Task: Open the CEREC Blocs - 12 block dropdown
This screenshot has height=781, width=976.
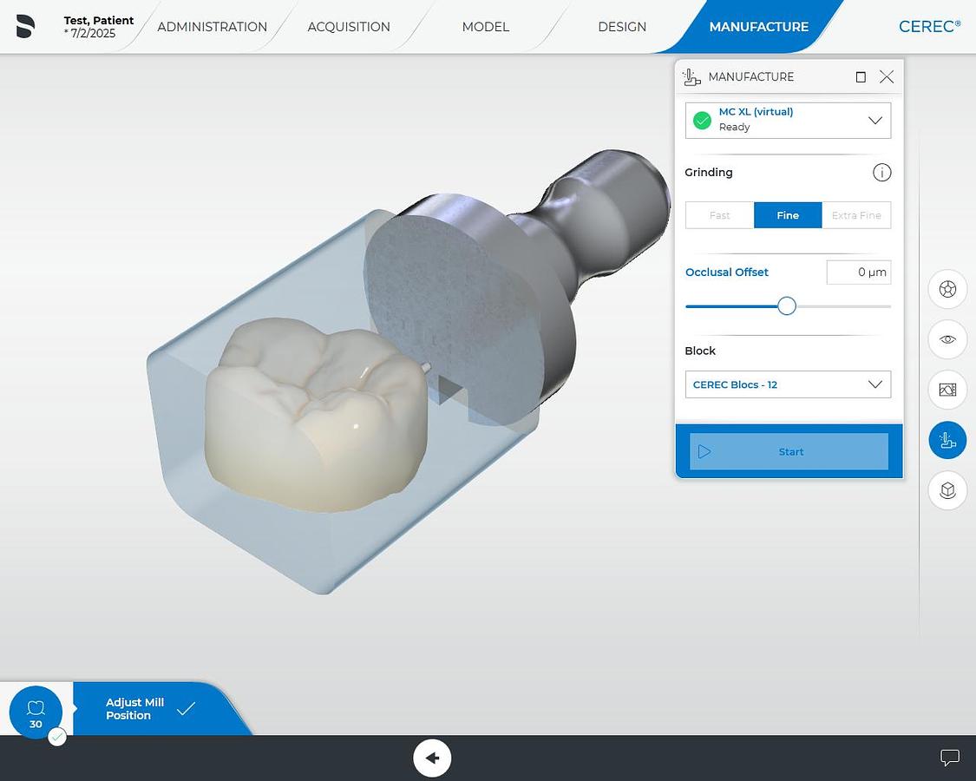Action: (788, 384)
